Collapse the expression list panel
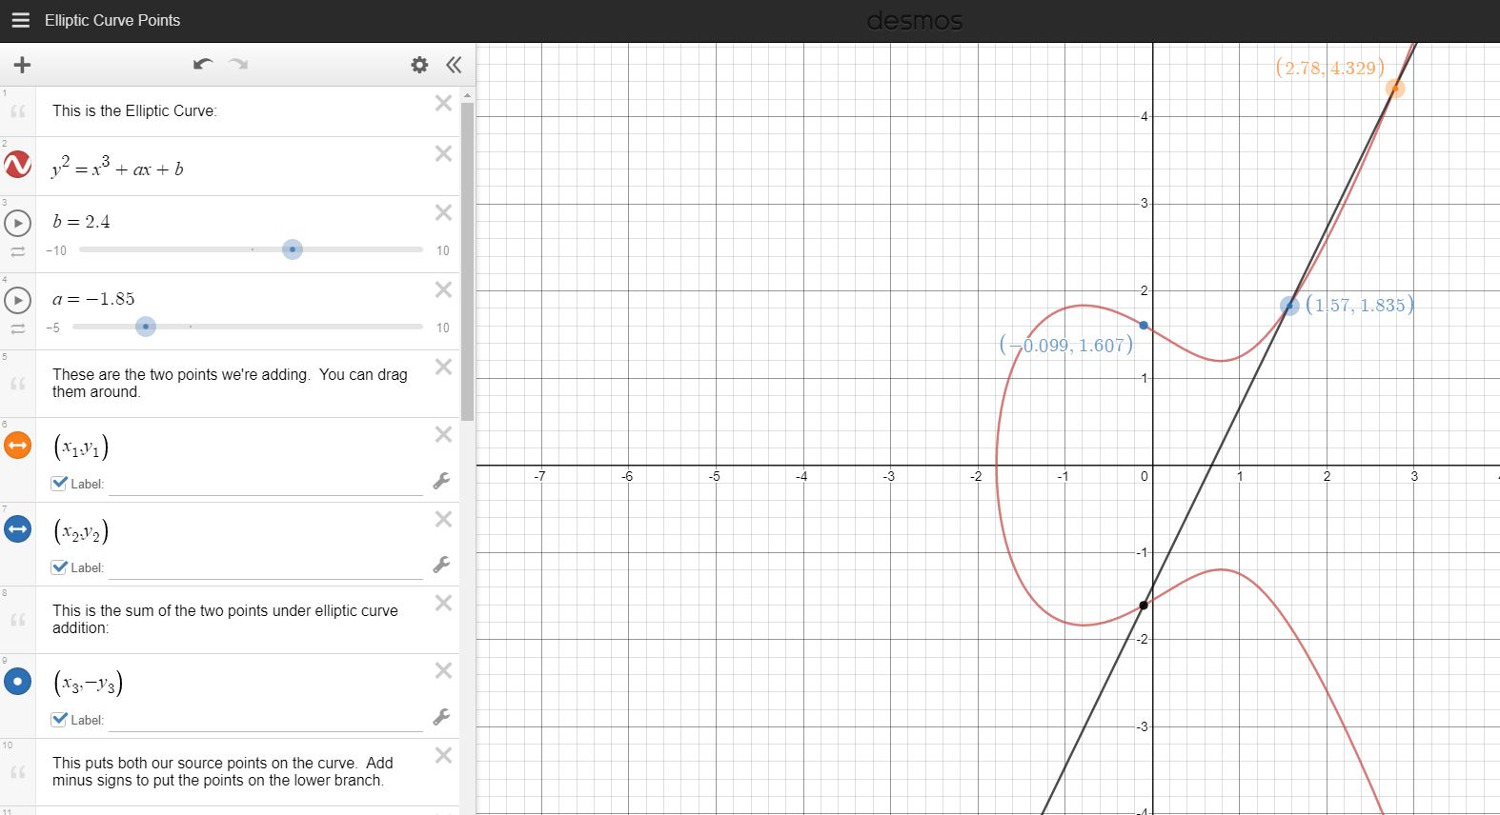This screenshot has height=815, width=1500. 454,65
